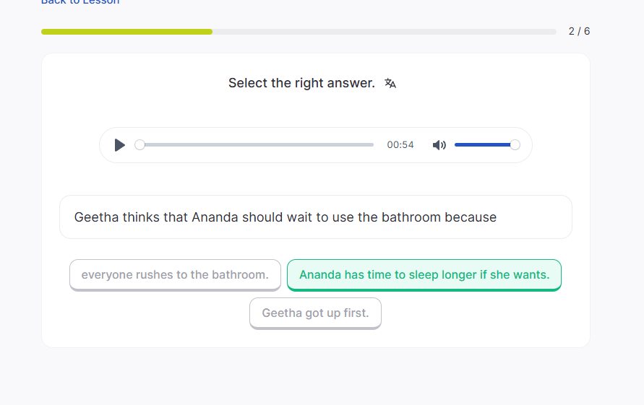Click the green filled lesson progress bar
The width and height of the screenshot is (644, 405).
126,32
